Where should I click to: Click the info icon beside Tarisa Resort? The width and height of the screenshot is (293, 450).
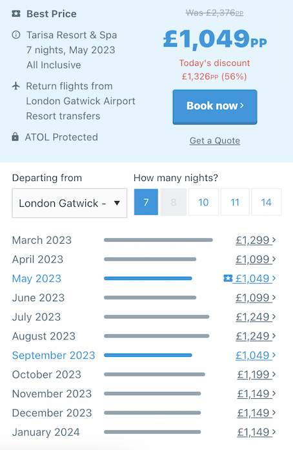[16, 35]
